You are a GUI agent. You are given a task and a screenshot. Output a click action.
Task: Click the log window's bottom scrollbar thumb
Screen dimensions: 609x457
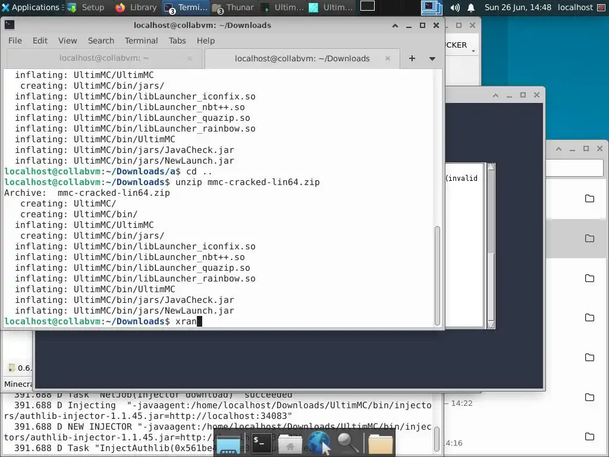[x=437, y=439]
